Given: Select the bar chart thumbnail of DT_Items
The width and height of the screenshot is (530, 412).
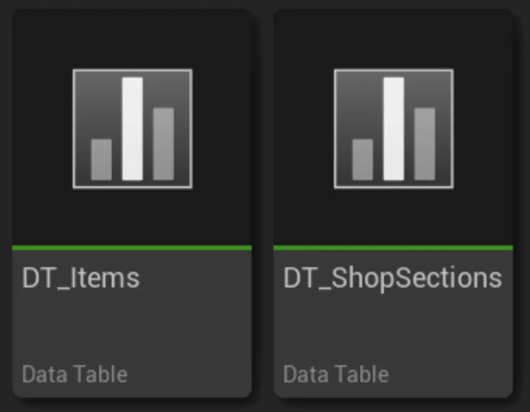Looking at the screenshot, I should [x=132, y=129].
